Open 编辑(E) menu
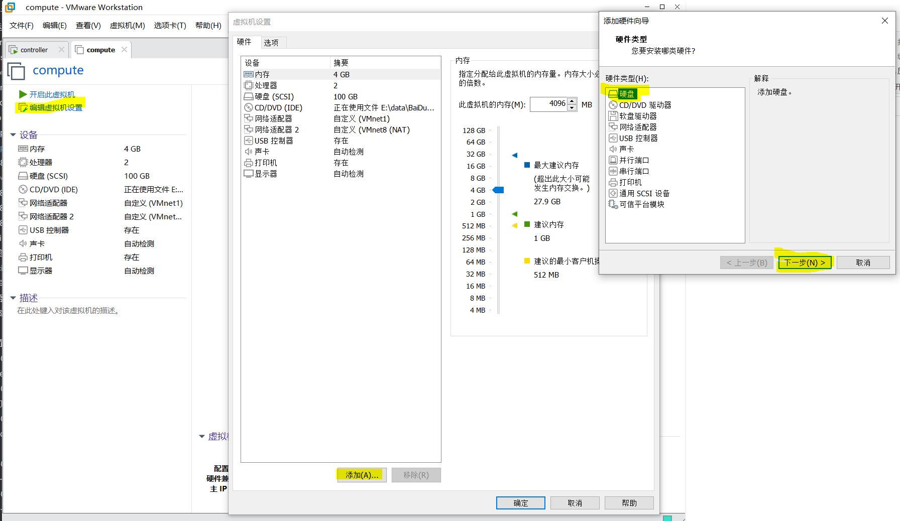This screenshot has height=521, width=900. click(55, 26)
